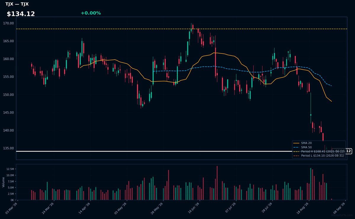Click the 170.00 price axis label

9,23
